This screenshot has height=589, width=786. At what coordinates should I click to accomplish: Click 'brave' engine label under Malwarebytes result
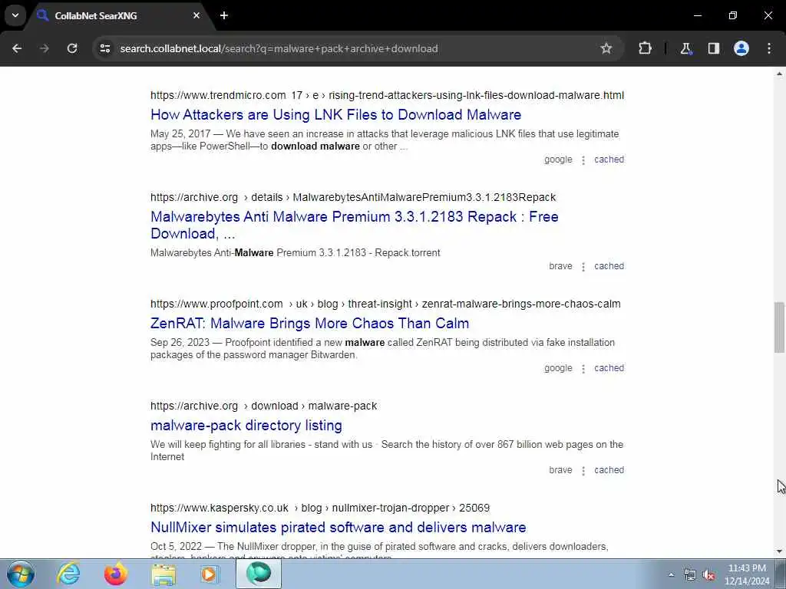(x=560, y=266)
